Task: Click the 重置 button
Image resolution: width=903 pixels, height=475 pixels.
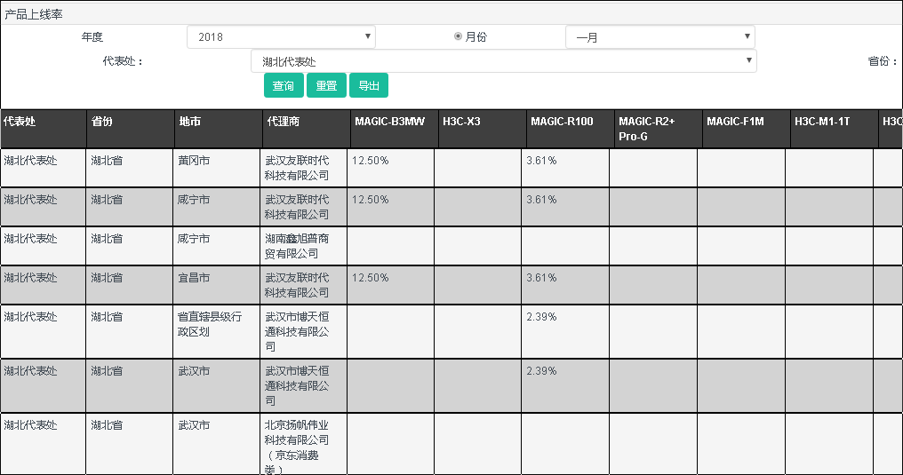Action: (x=326, y=85)
